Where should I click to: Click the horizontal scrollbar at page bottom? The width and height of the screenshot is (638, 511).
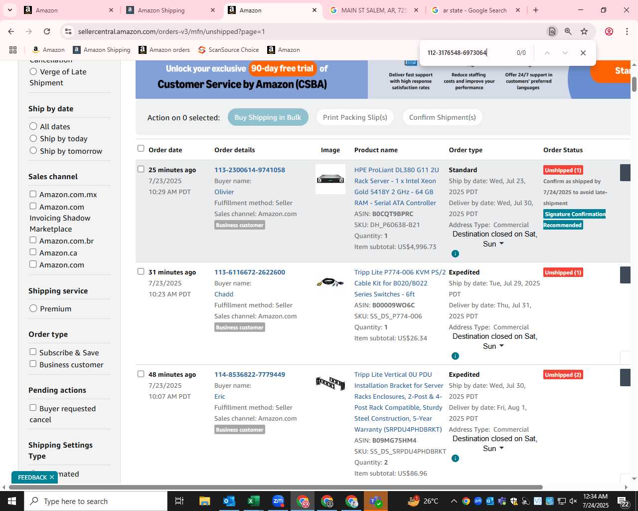[275, 487]
